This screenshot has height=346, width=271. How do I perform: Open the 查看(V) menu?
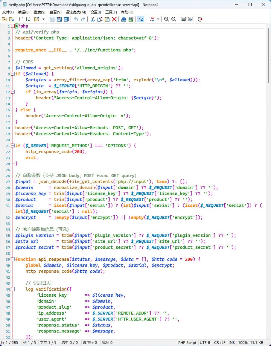(55, 12)
